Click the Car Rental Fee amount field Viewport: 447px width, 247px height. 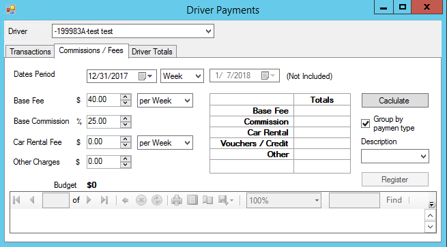[104, 142]
